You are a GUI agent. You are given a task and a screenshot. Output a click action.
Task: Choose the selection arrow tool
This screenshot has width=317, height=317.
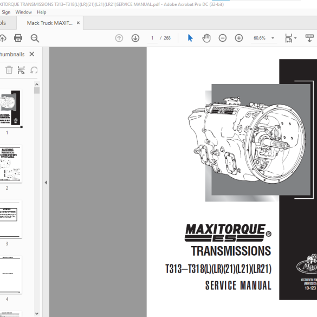(190, 38)
